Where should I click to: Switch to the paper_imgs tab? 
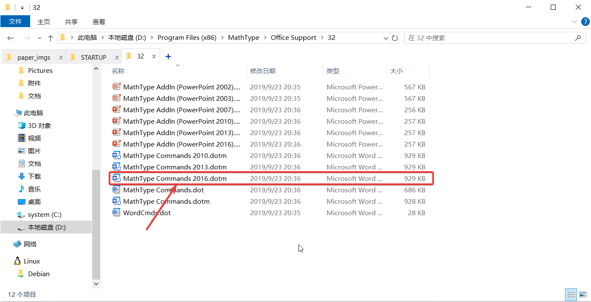coord(34,57)
